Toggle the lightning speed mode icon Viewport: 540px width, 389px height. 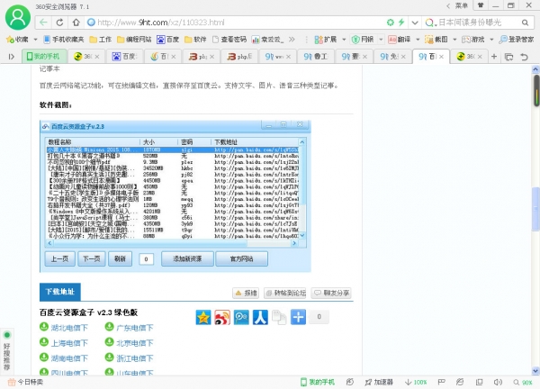pos(401,23)
